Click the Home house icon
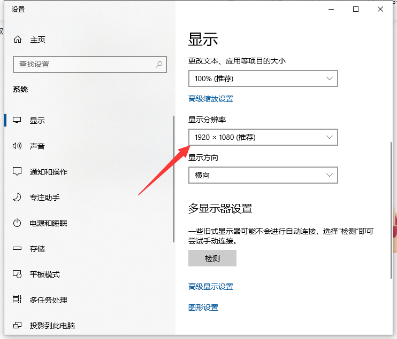The image size is (397, 339). pyautogui.click(x=18, y=40)
